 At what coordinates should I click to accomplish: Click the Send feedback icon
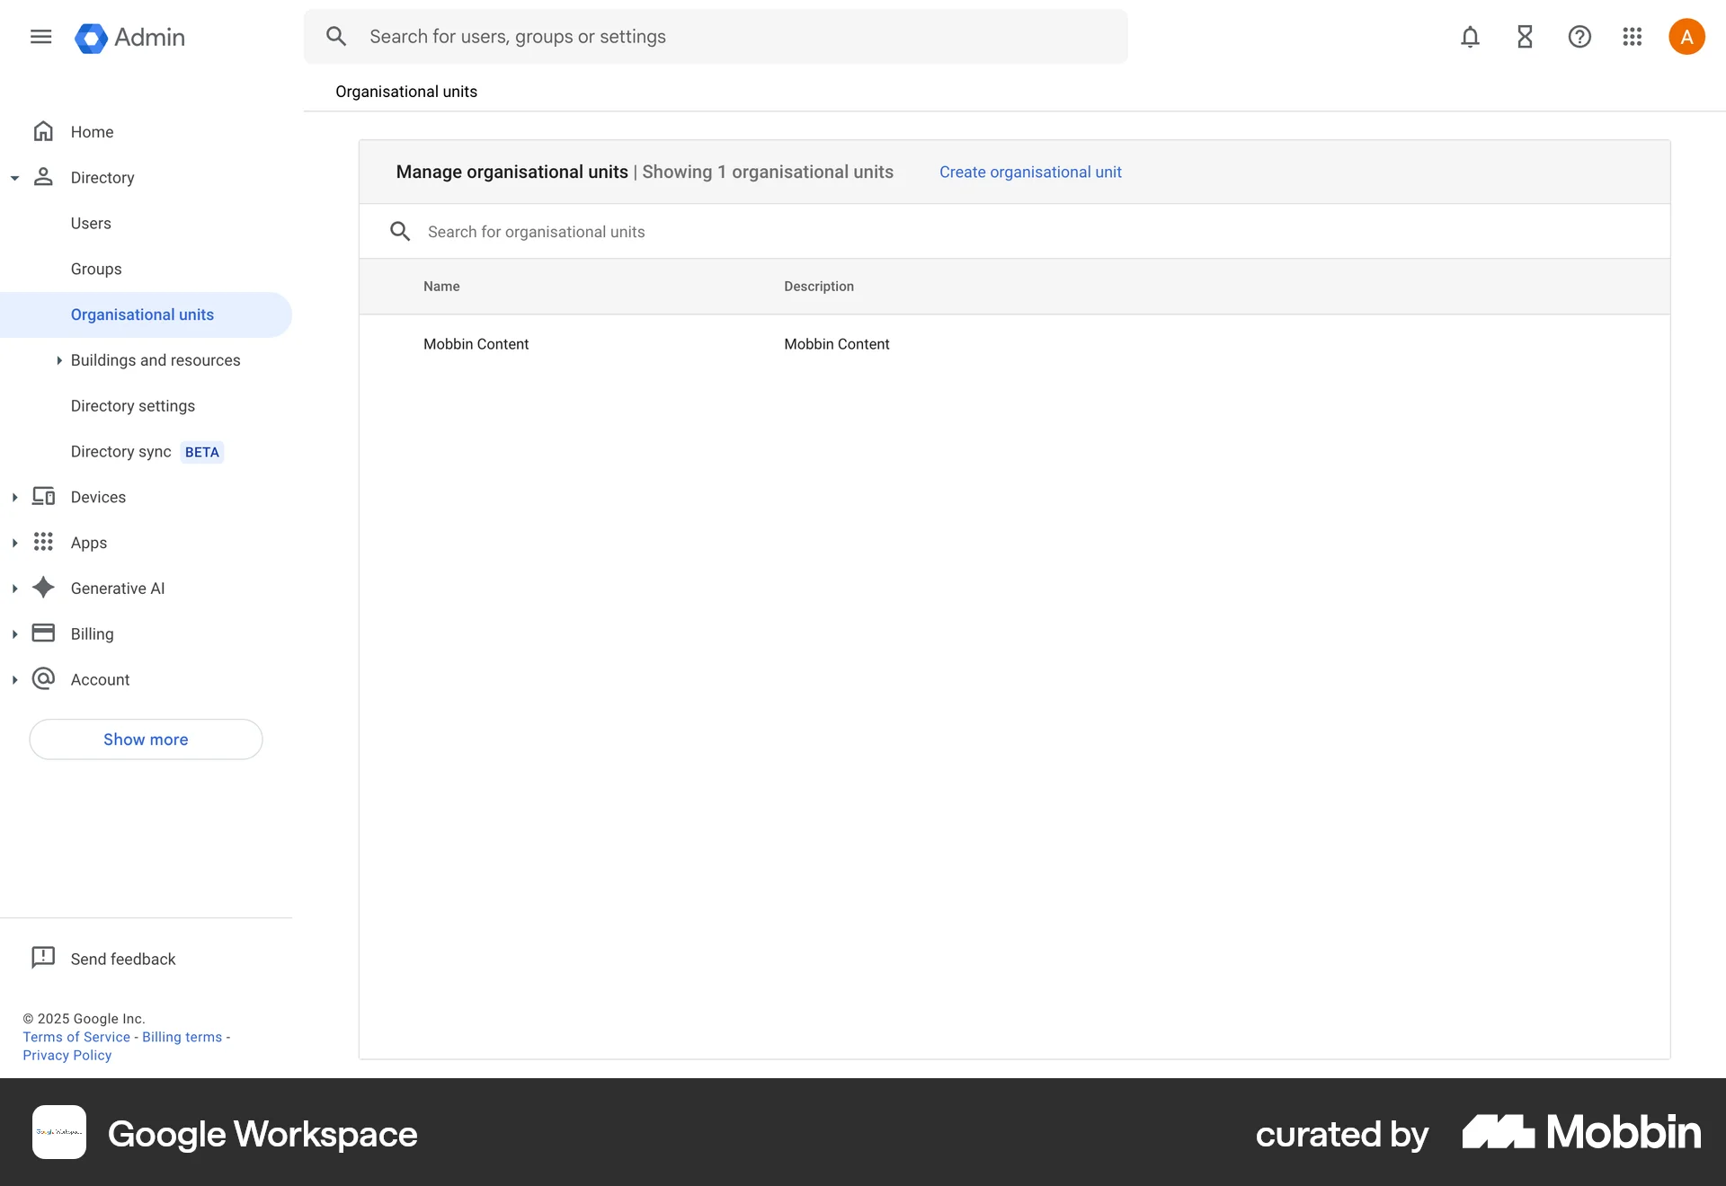[x=43, y=958]
